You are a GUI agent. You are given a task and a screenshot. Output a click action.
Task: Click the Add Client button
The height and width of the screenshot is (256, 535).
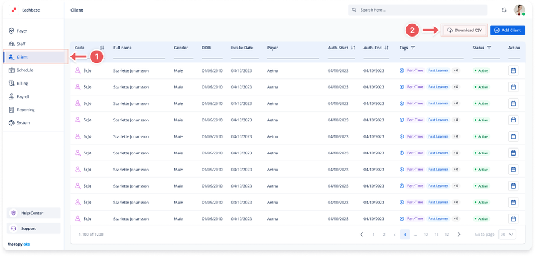pyautogui.click(x=507, y=30)
